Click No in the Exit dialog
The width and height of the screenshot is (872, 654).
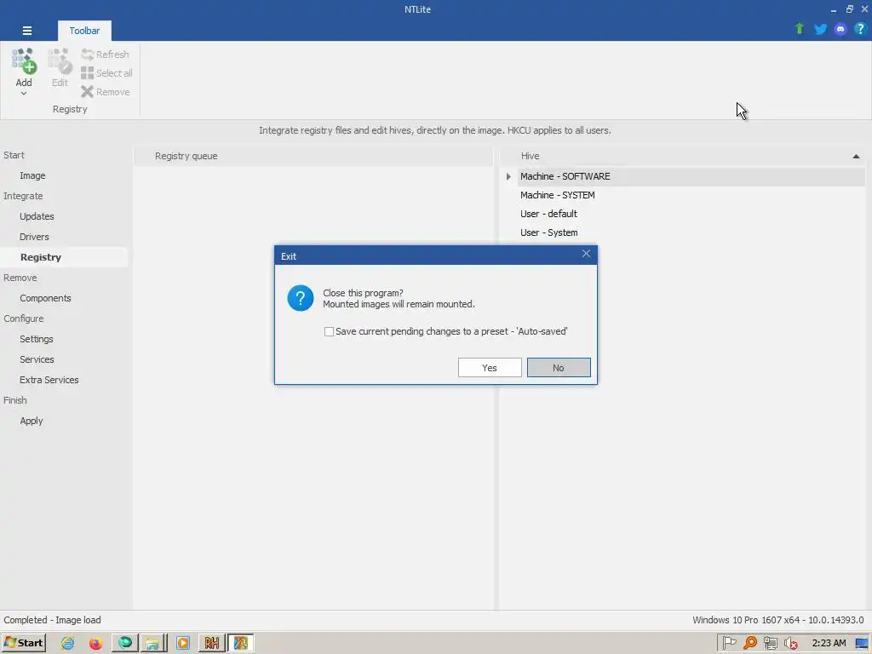click(x=559, y=368)
